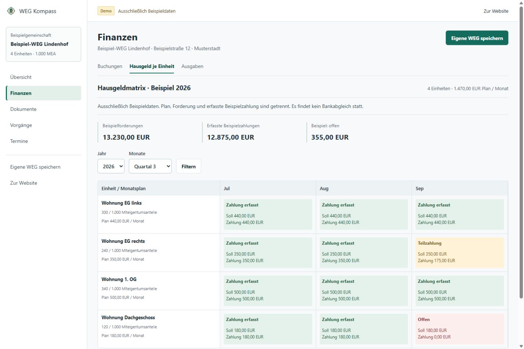Select the Hausgeld je Einheit tab
Screen dimensions: 524x349
[152, 66]
